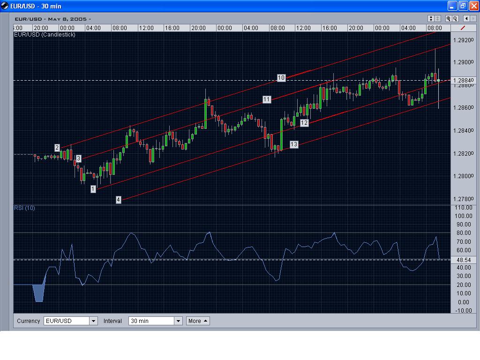
Task: Collapse the More options panel
Action: tap(197, 321)
